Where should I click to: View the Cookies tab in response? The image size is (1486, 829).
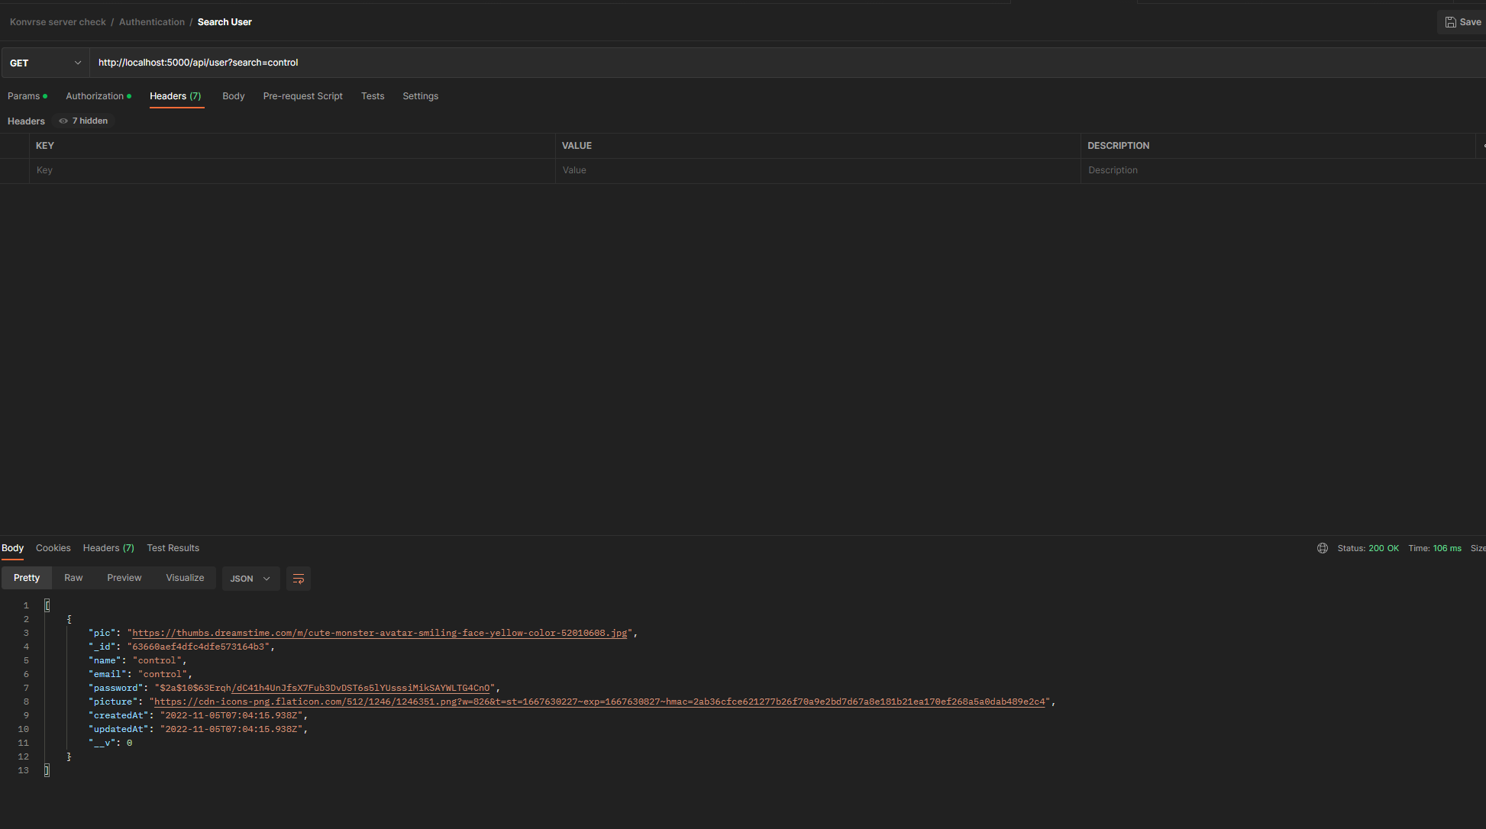53,548
